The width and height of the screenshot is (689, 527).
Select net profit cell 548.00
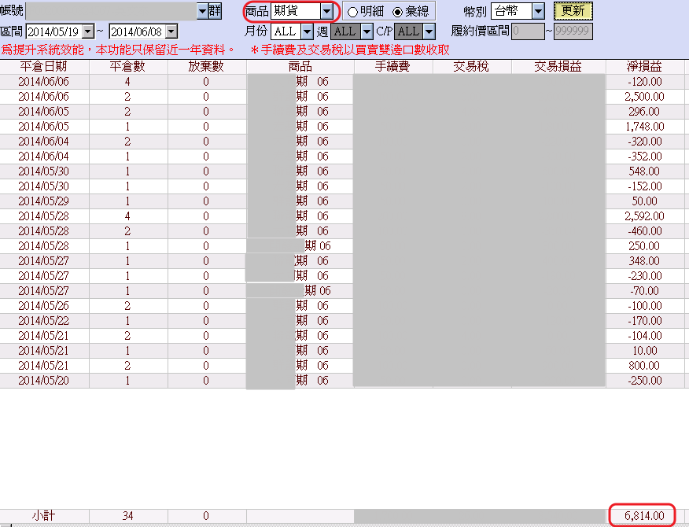coord(645,171)
